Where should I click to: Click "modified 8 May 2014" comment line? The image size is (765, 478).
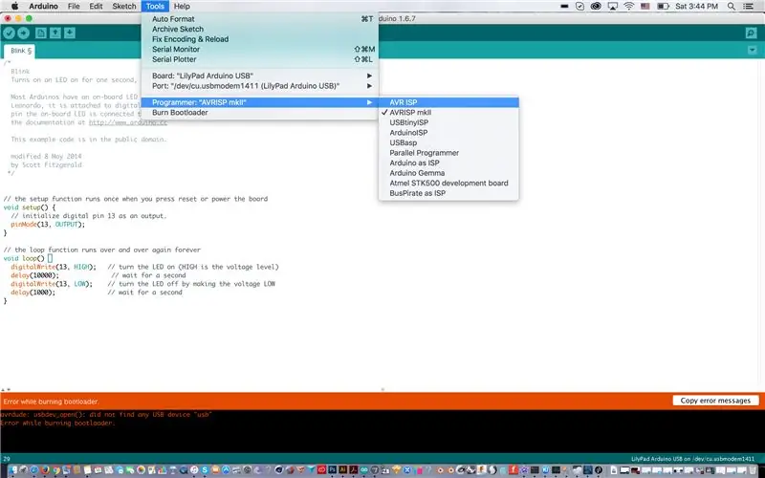click(x=46, y=157)
